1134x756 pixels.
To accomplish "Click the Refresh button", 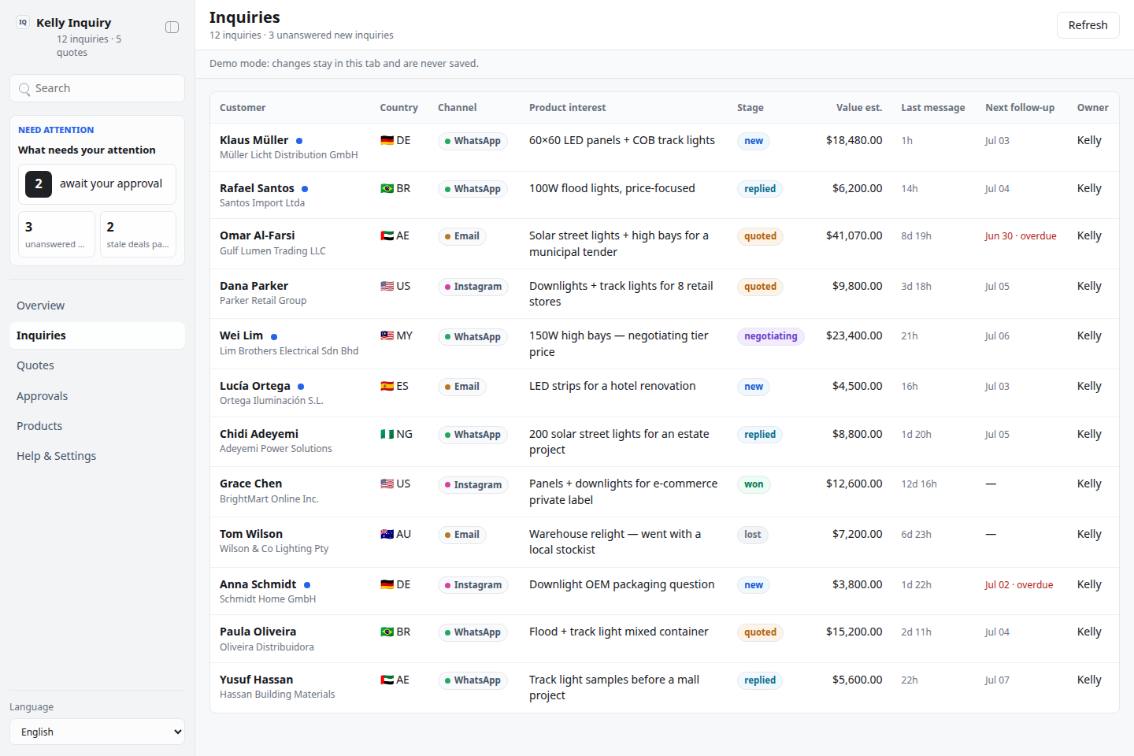I will tap(1088, 25).
